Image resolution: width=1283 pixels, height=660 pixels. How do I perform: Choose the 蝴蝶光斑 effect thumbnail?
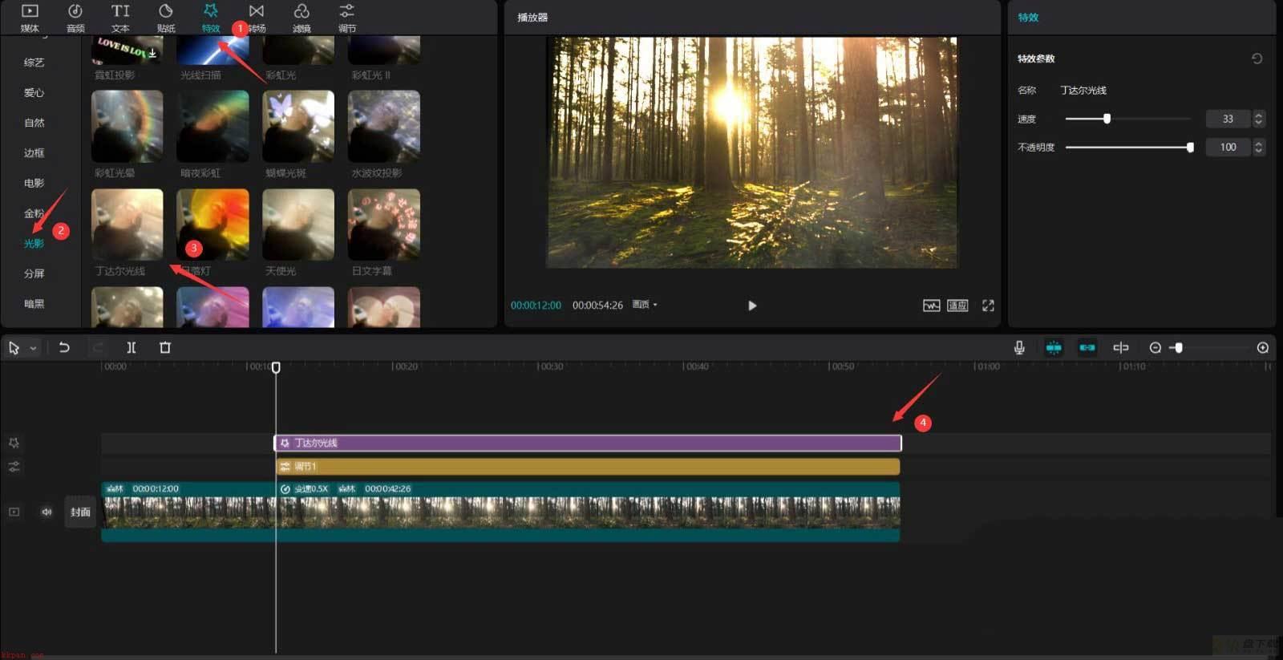[x=298, y=126]
